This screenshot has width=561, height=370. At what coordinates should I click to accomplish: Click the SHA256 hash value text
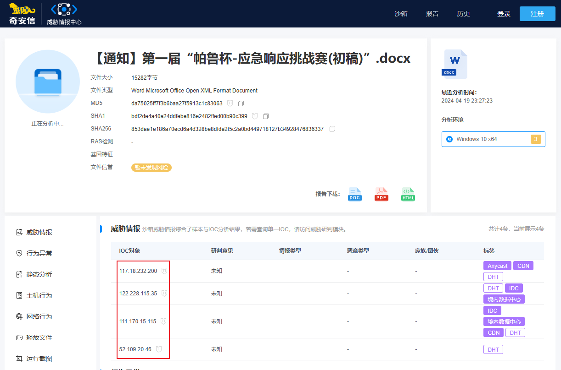coord(228,129)
